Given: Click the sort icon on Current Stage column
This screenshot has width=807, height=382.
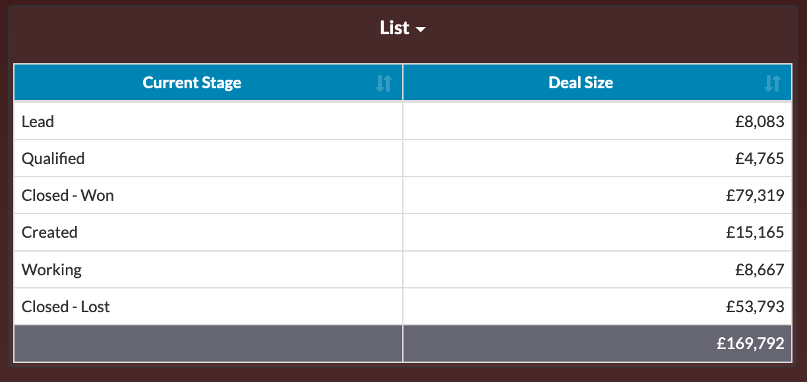Looking at the screenshot, I should [x=382, y=82].
